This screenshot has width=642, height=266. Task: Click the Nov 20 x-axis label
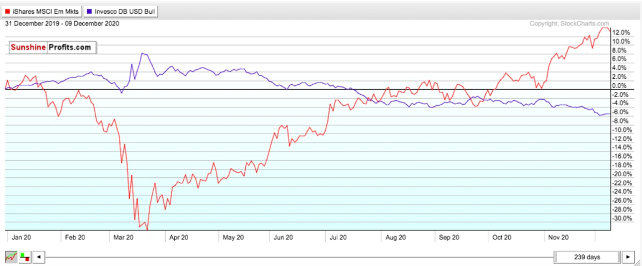tap(558, 237)
